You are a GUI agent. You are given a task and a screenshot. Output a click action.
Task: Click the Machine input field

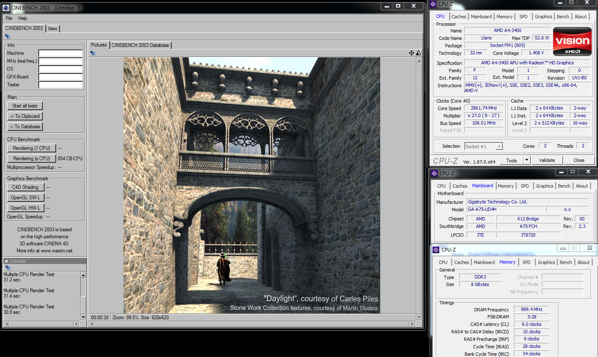point(61,53)
